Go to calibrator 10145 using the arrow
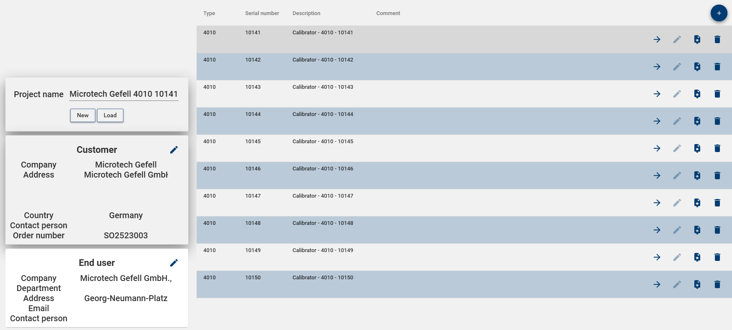Screen dimensions: 732x330 [657, 148]
